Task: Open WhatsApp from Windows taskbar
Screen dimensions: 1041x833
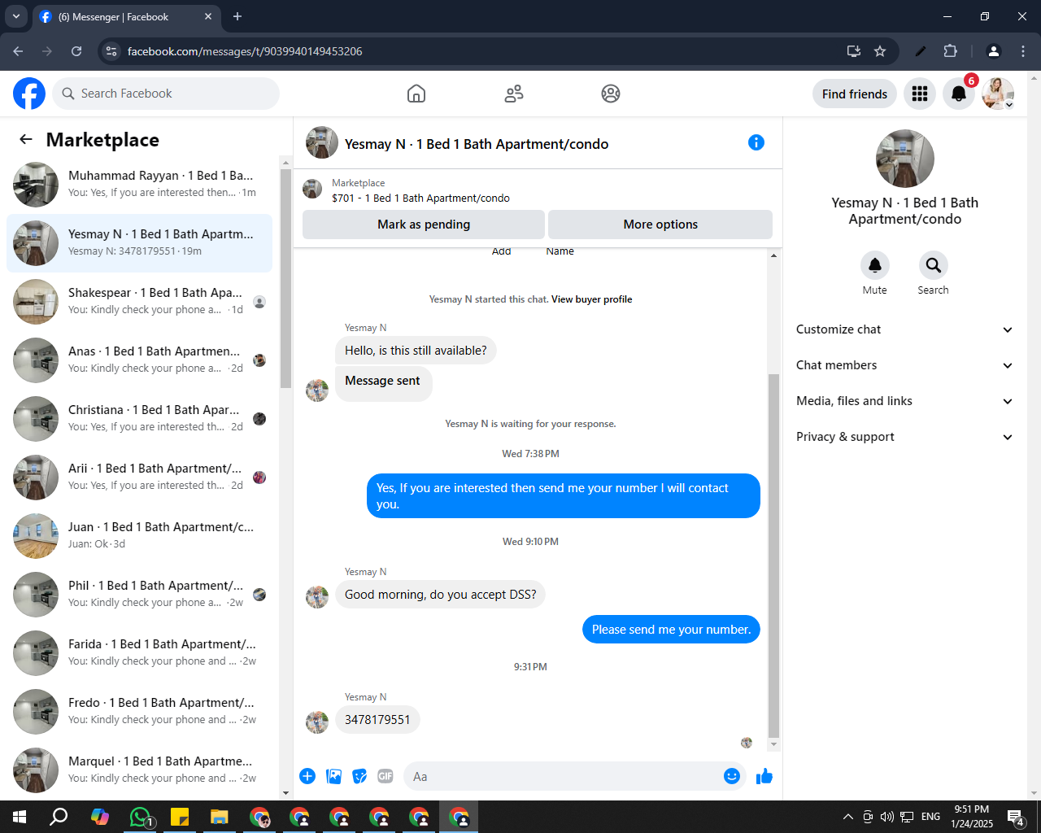Action: point(141,817)
